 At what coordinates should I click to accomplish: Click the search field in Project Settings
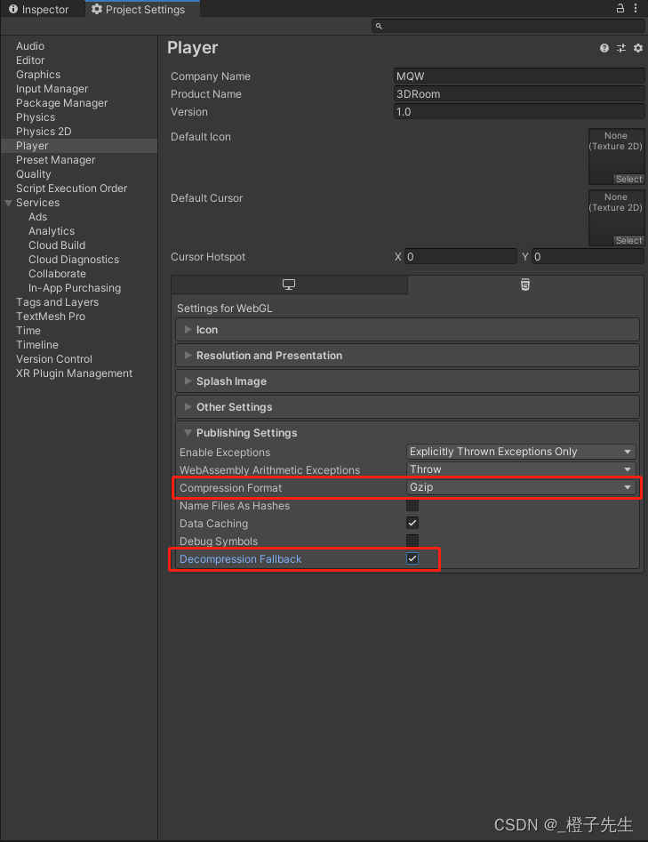(508, 26)
